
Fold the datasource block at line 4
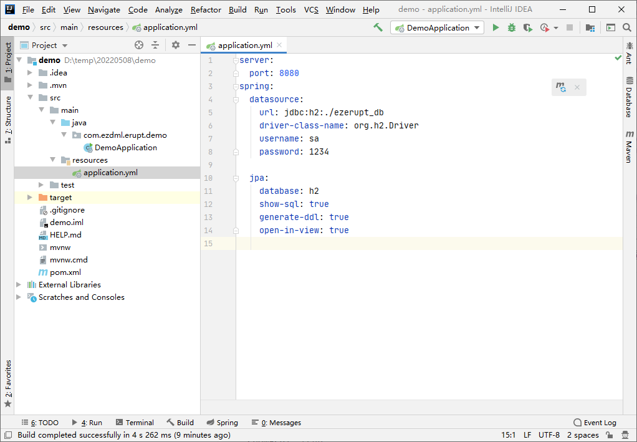click(236, 100)
